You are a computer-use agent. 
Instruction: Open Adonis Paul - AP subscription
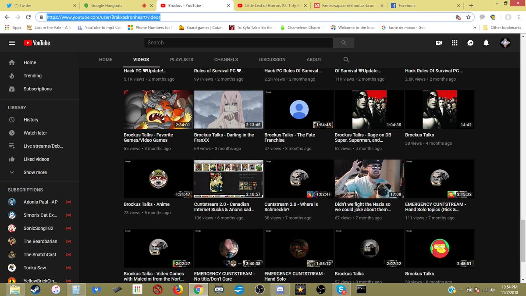(39, 202)
